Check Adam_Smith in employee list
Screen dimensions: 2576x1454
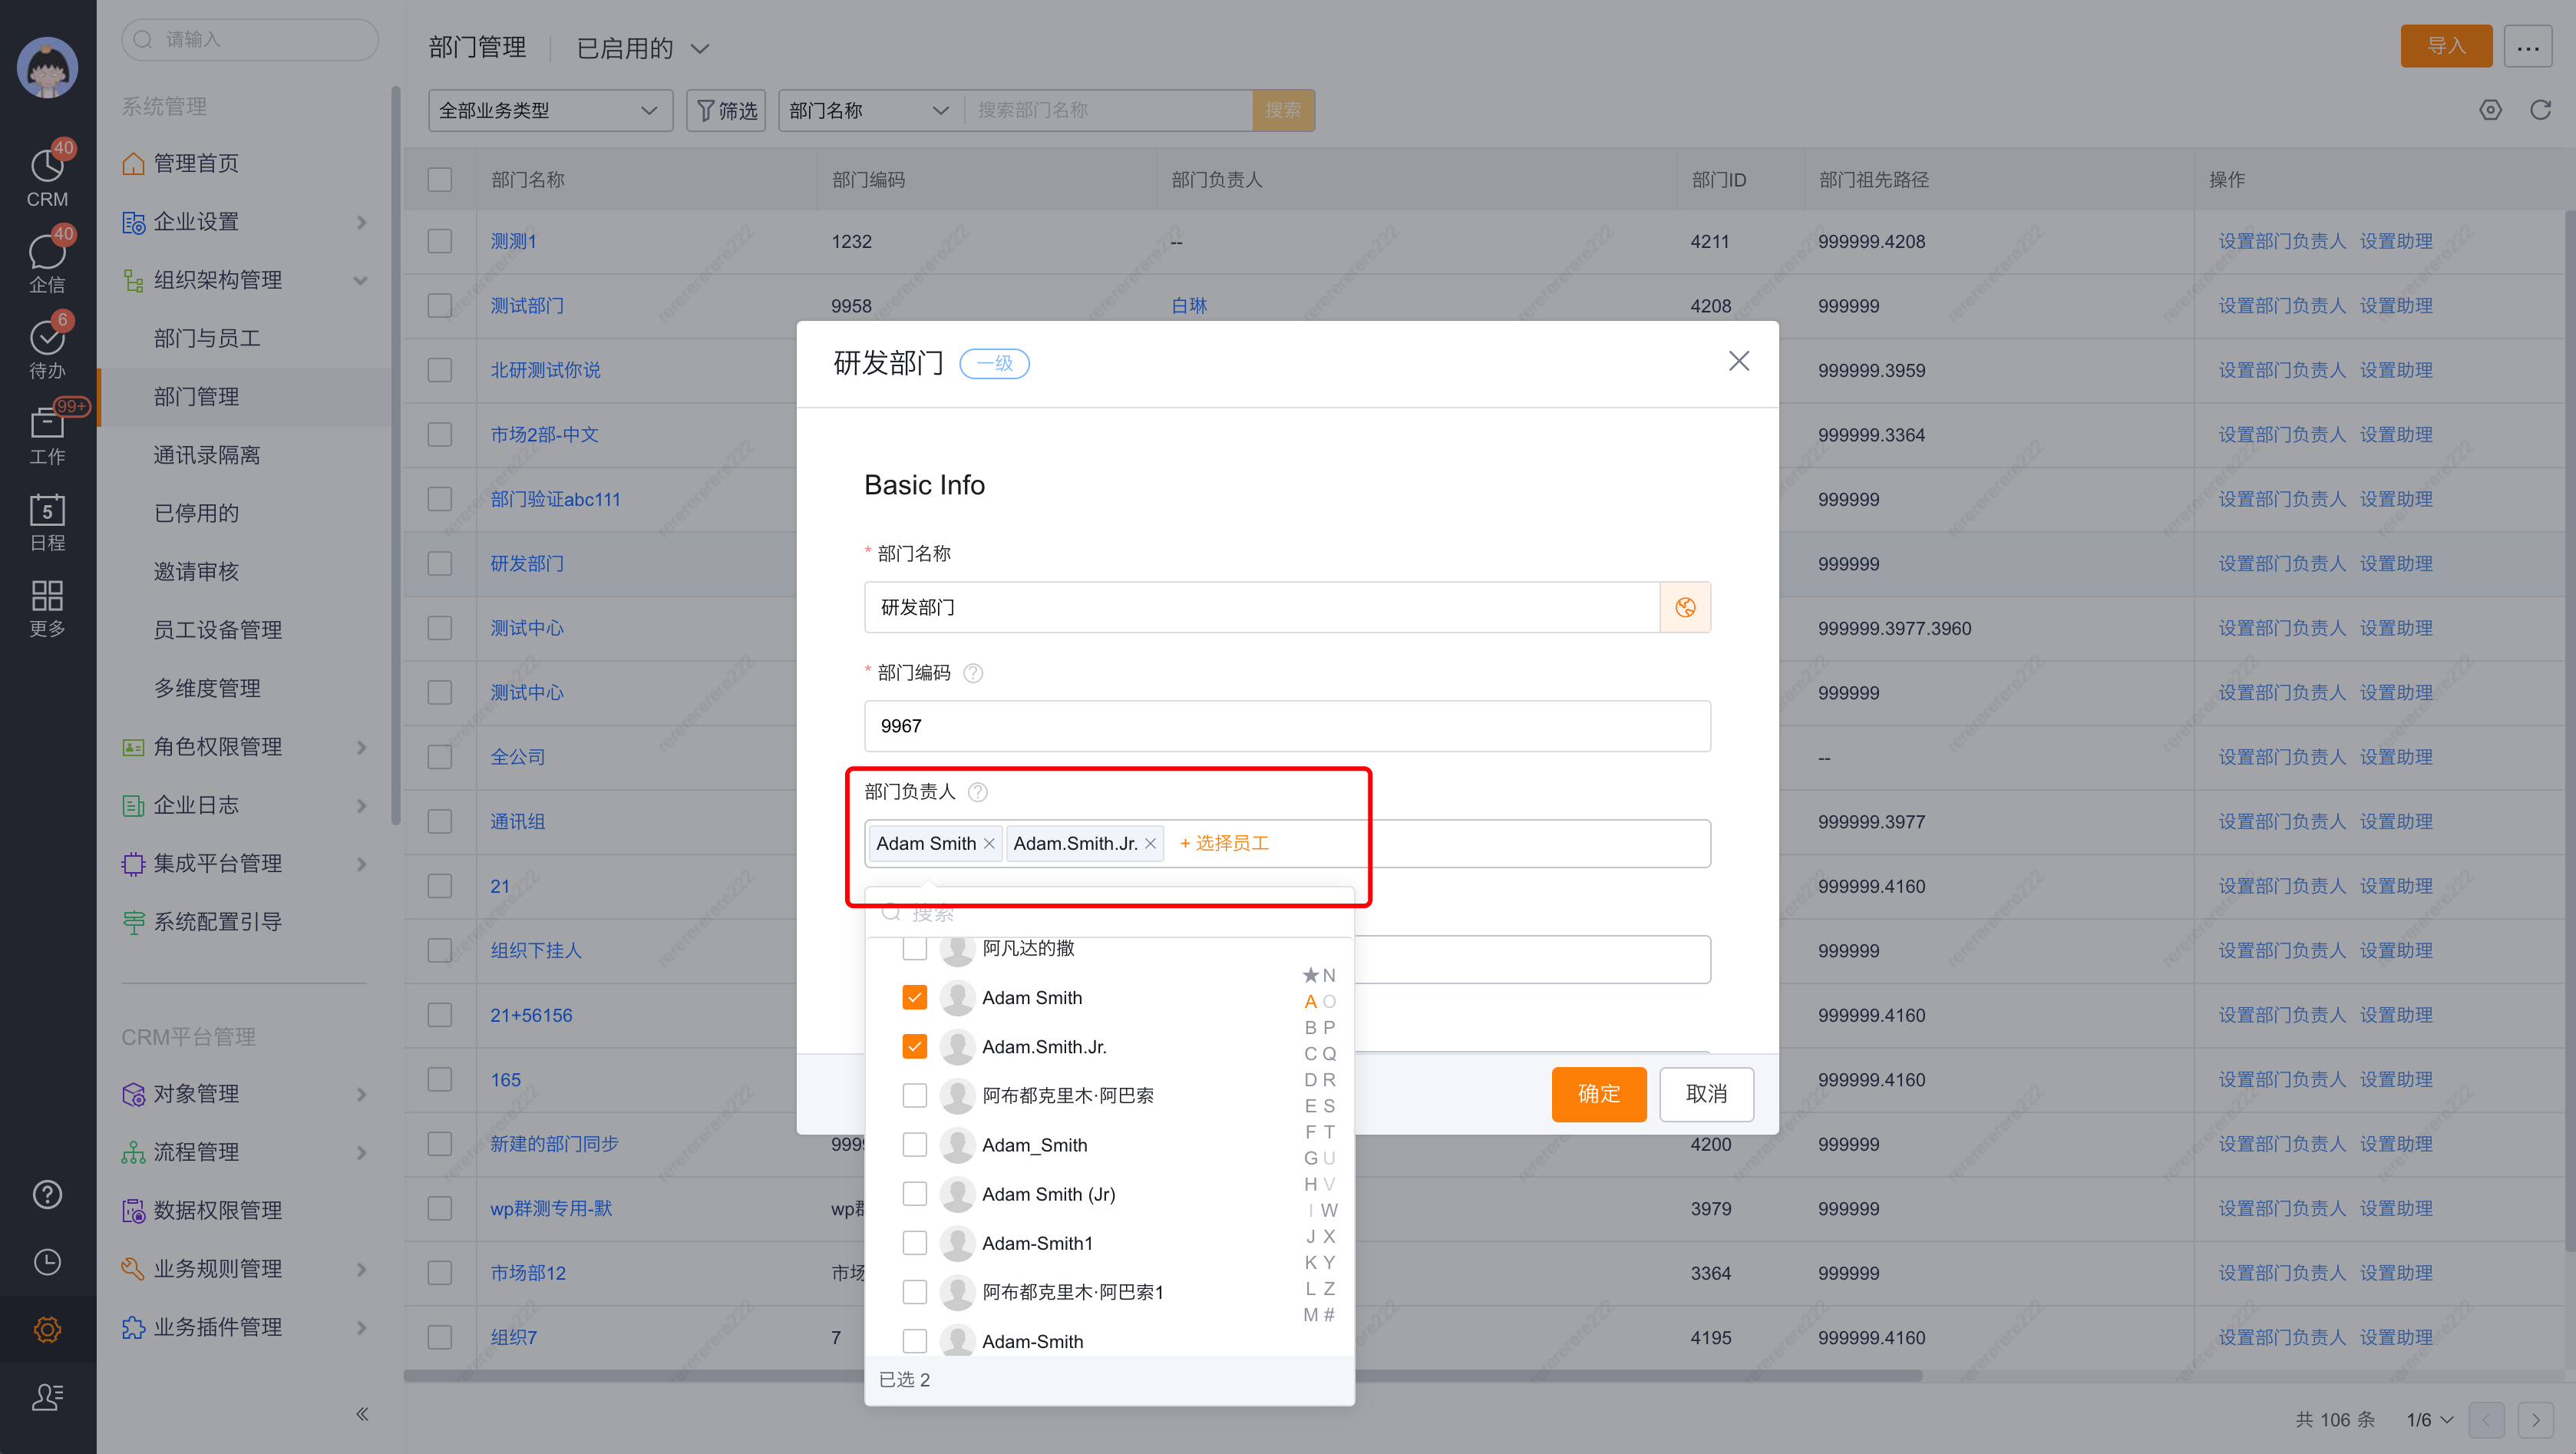click(915, 1144)
